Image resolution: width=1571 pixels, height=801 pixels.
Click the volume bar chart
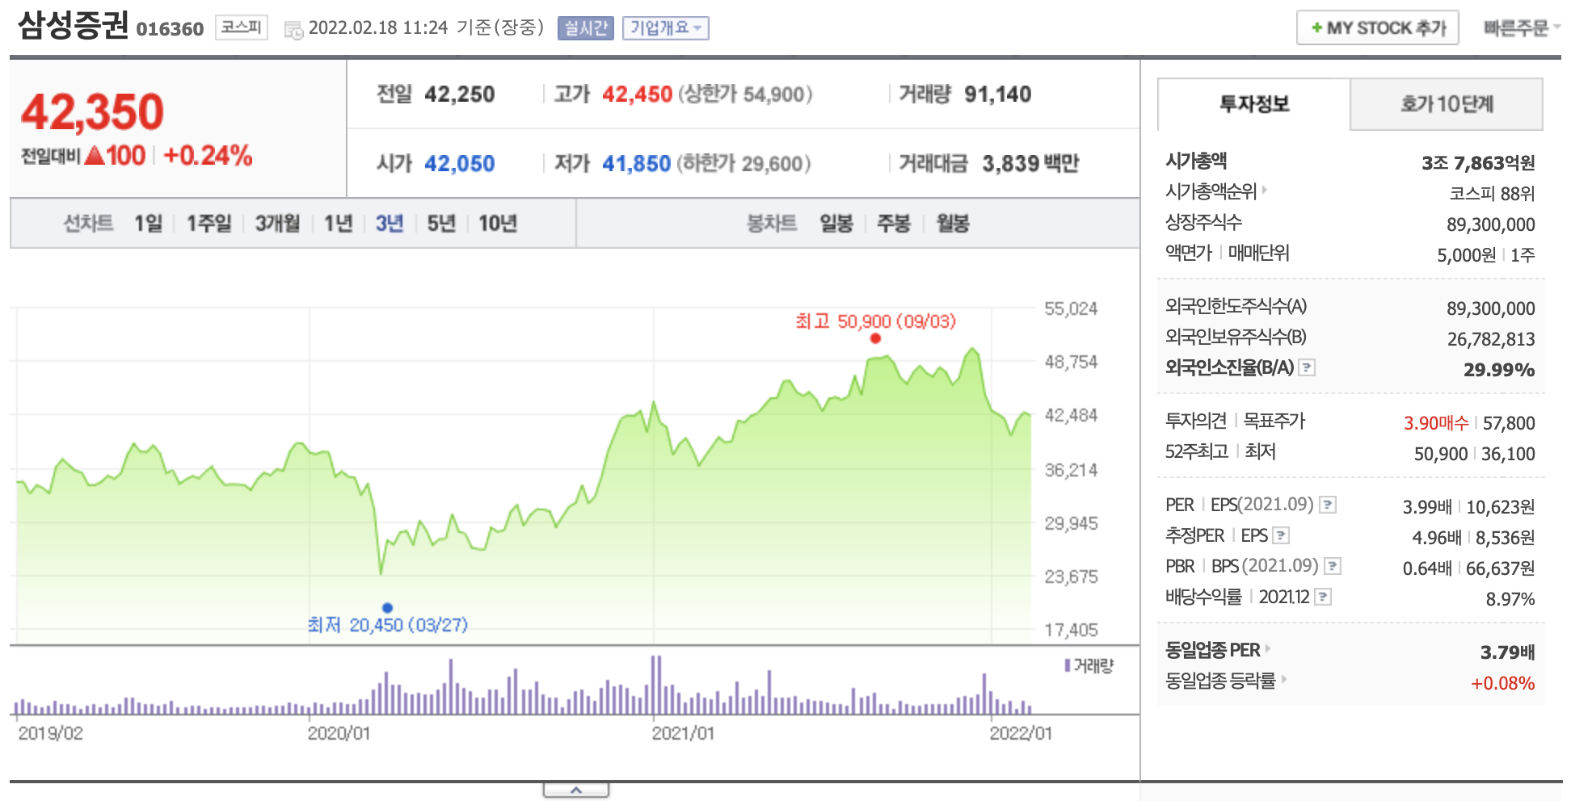tap(524, 685)
